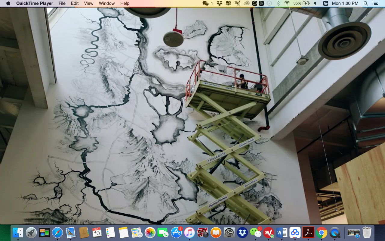The height and width of the screenshot is (241, 385).
Task: Open System Preferences gear in dock
Action: pos(229,233)
